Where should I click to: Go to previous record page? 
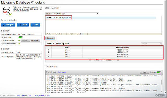[94, 60]
